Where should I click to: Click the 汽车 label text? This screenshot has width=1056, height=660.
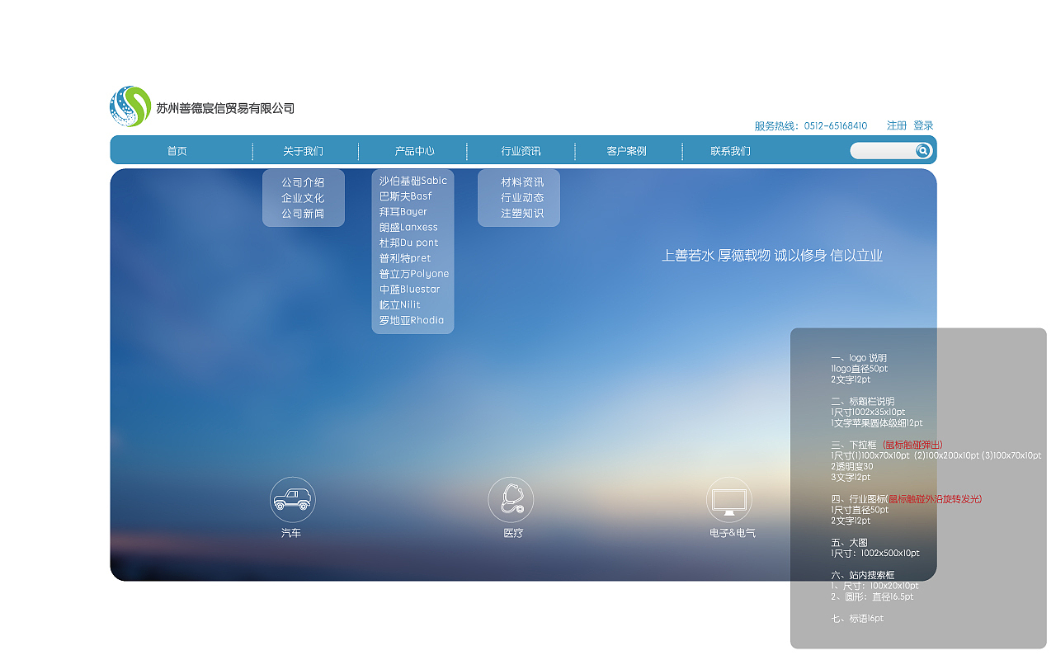[x=291, y=534]
